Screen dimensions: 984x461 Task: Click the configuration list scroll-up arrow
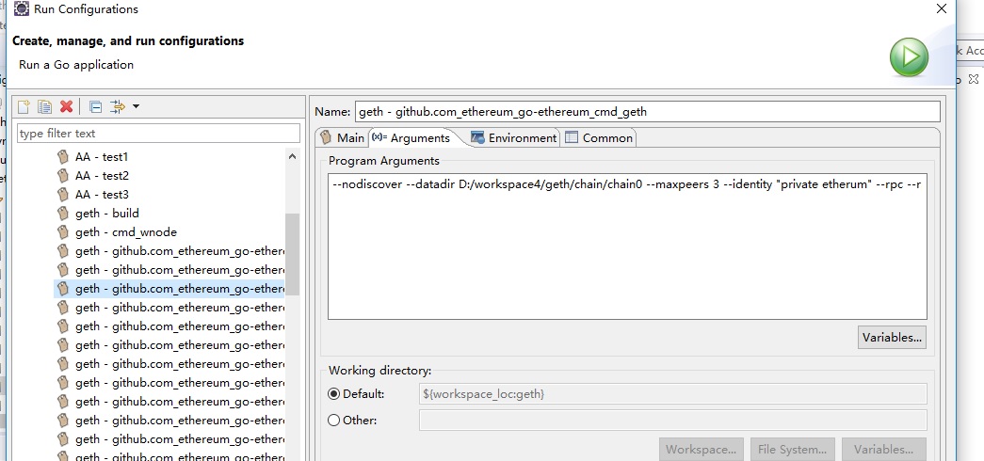(292, 157)
